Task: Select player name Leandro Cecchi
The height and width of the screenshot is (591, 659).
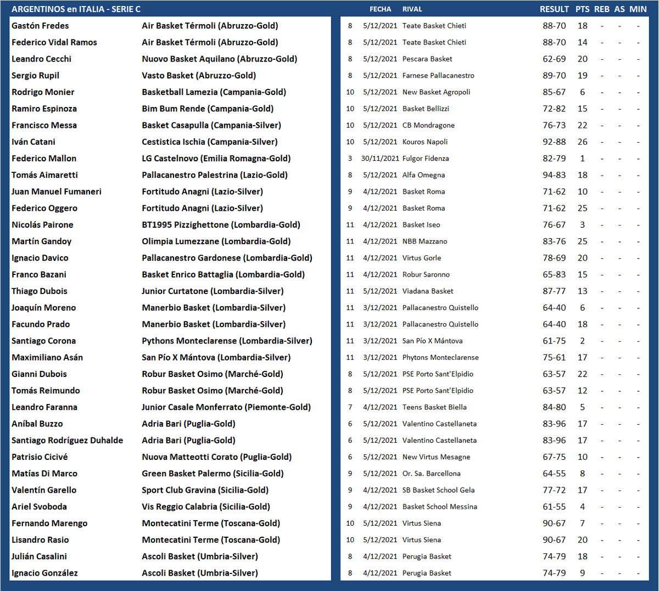Action: [41, 59]
